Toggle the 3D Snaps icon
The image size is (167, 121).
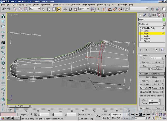click(x=104, y=9)
